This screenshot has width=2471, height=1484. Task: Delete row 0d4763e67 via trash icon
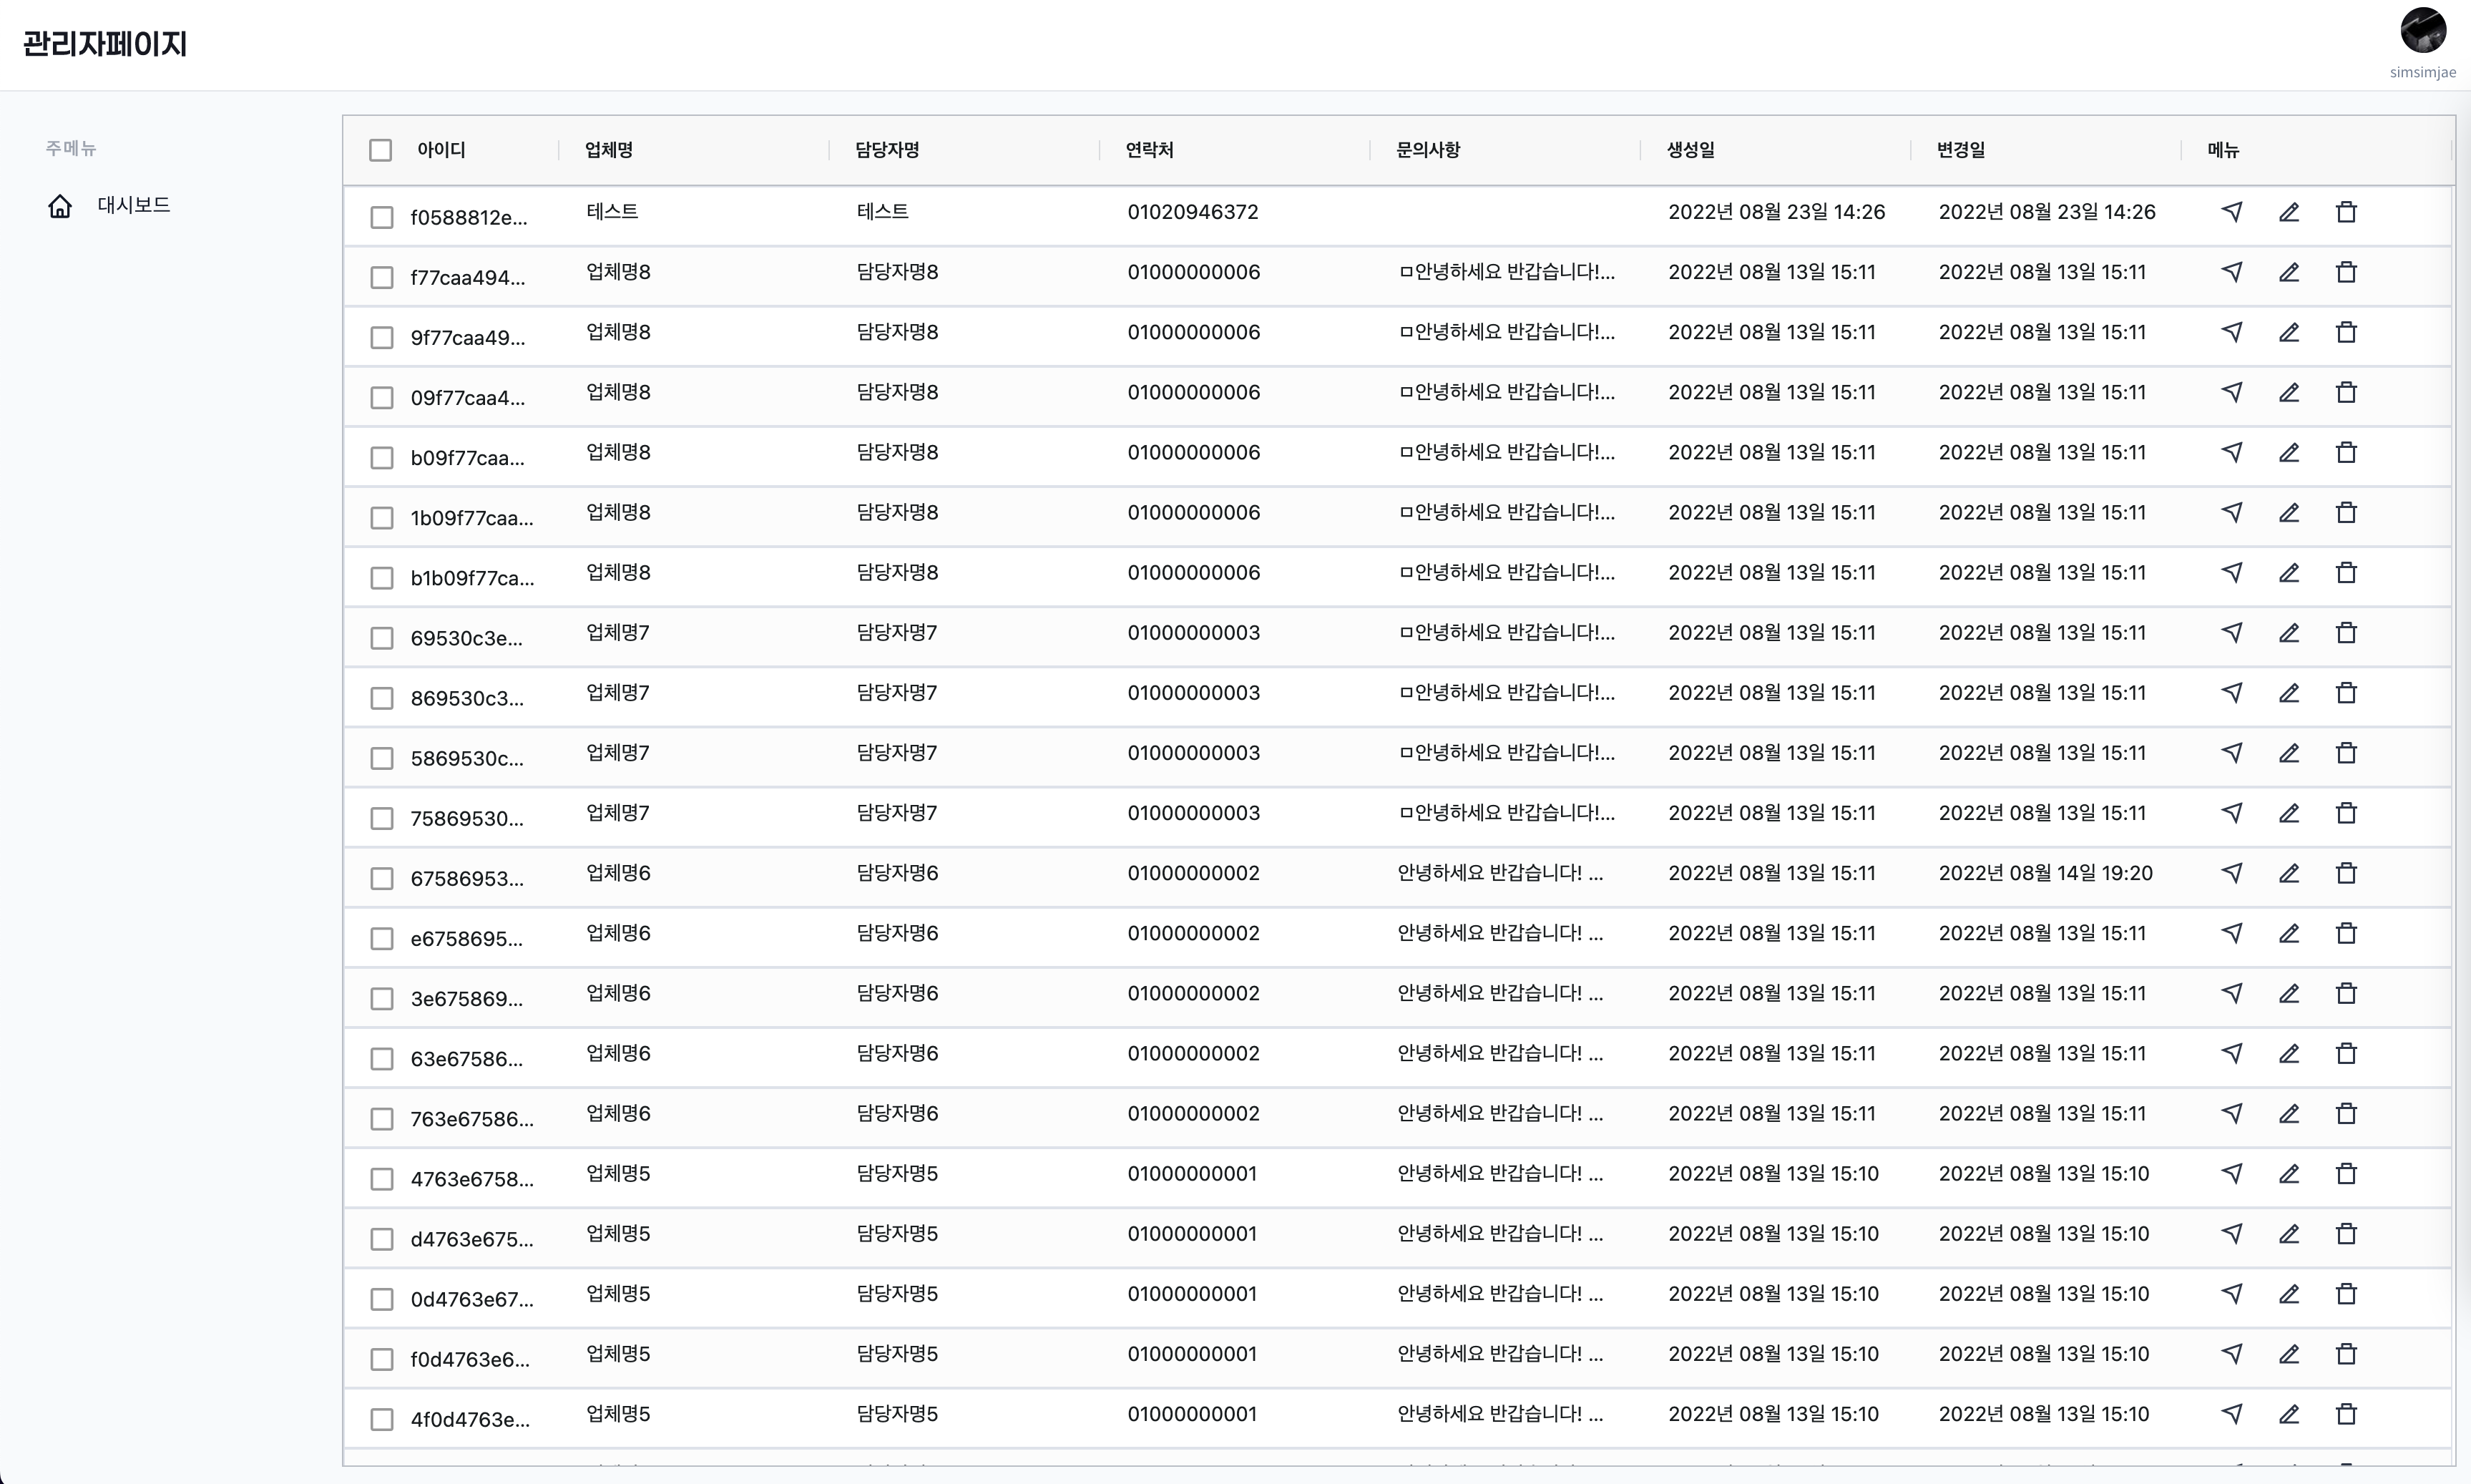(2346, 1293)
